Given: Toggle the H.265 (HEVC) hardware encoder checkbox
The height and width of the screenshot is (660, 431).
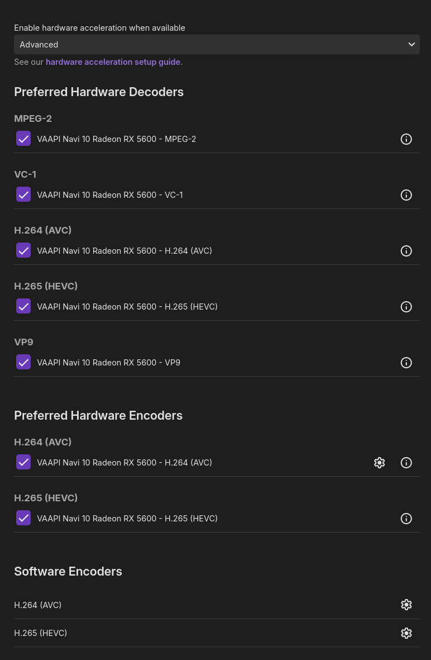Looking at the screenshot, I should pyautogui.click(x=23, y=518).
